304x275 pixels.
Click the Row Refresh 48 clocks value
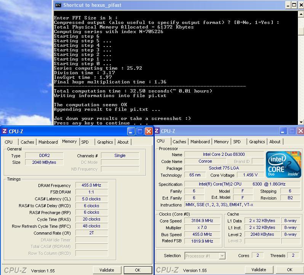(91, 226)
